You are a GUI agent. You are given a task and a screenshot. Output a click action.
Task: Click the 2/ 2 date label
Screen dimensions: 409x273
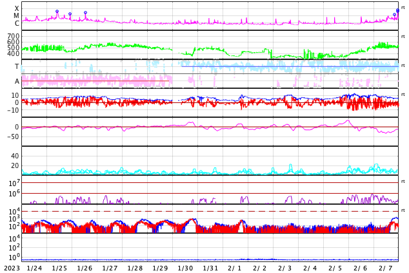coord(260,268)
